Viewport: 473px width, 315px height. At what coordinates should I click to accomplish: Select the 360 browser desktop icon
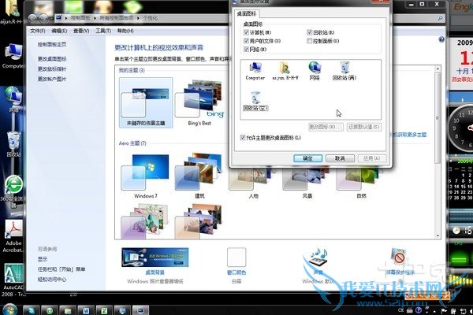(x=13, y=191)
